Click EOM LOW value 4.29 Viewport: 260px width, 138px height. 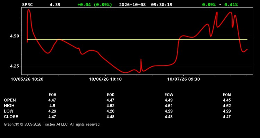227,111
